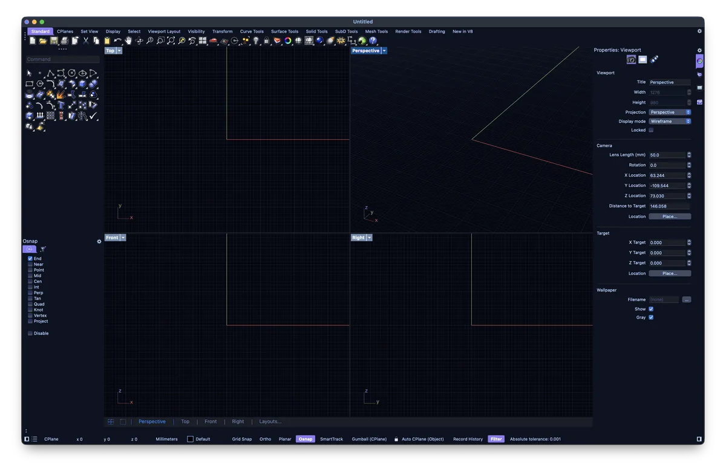
Task: Select the Front viewport tab at bottom
Action: point(211,422)
